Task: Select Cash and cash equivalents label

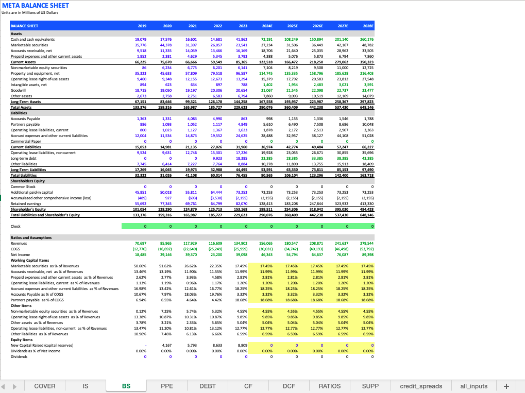Action: (32, 40)
